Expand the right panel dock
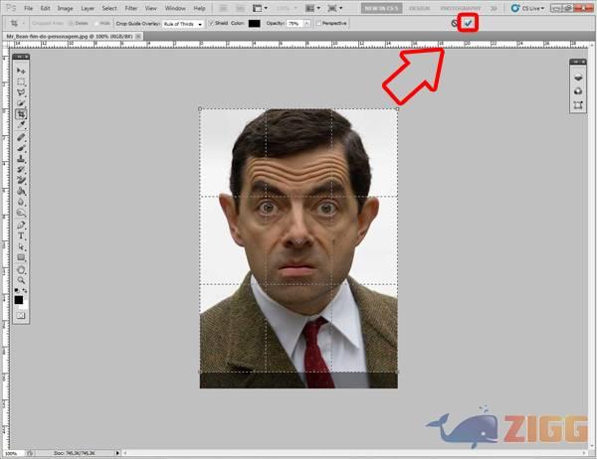This screenshot has width=597, height=459. coord(575,62)
